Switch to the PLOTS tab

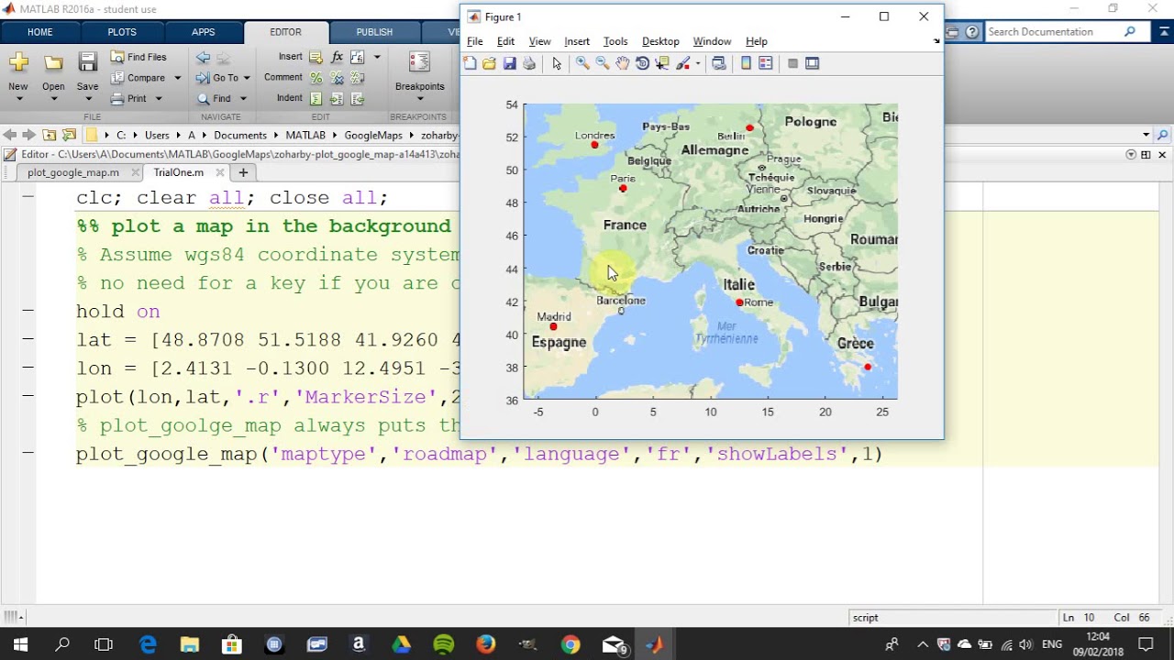click(x=122, y=32)
